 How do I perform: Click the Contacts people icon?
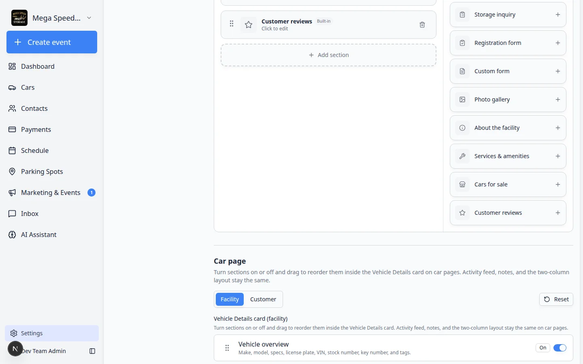pos(12,108)
